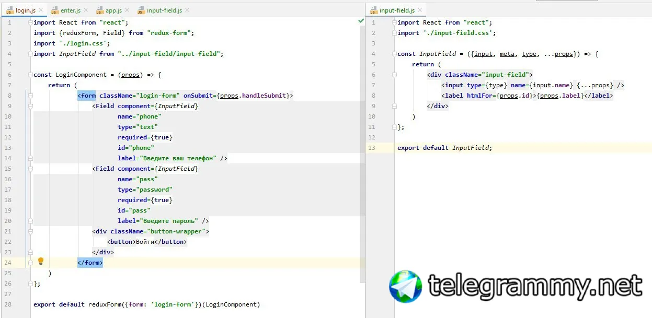Viewport: 652px width, 318px height.
Task: Open the input-field.js tab in left pane
Action: coord(164,10)
